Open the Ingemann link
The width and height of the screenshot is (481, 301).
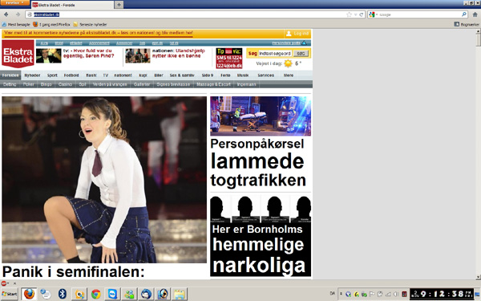click(x=246, y=84)
